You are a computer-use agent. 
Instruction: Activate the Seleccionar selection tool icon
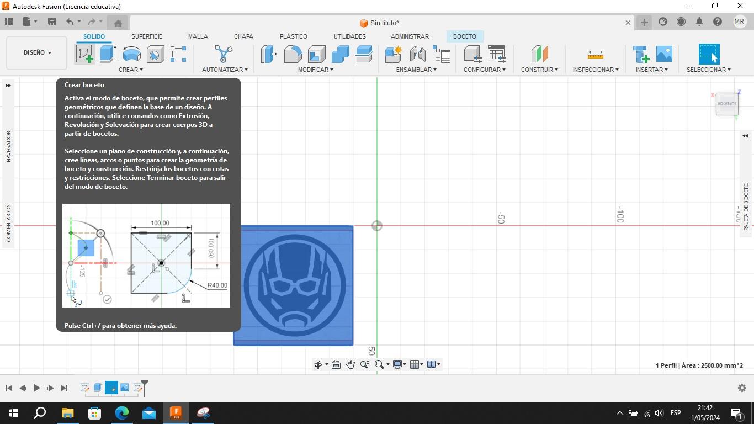tap(709, 54)
